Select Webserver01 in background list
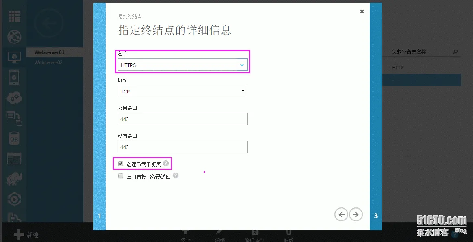 55,52
